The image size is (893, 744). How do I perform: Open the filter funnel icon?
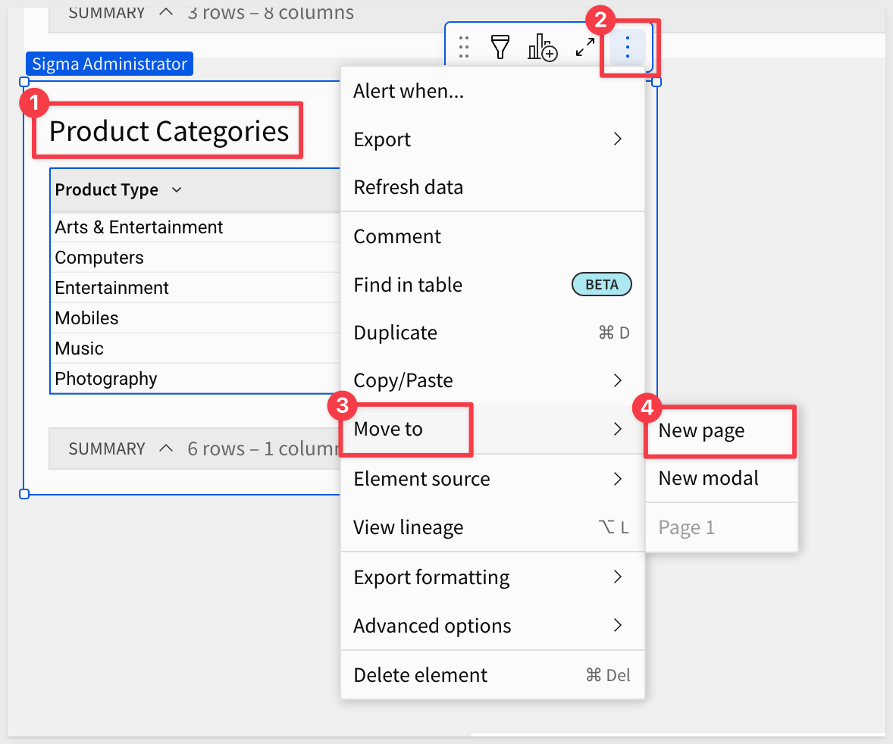(x=500, y=48)
